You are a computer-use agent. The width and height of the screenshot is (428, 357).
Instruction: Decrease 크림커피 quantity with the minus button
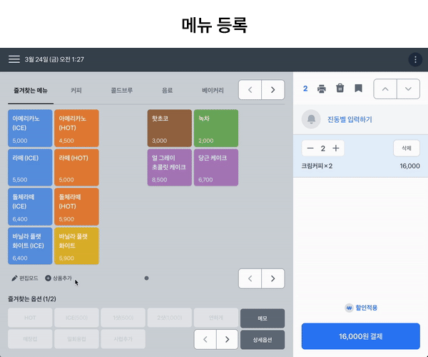[310, 149]
